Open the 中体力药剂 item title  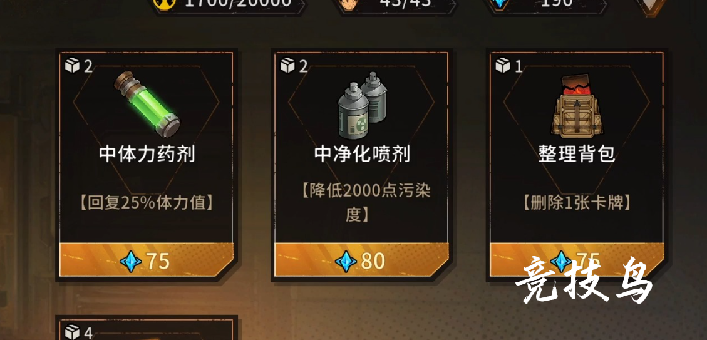coord(147,155)
